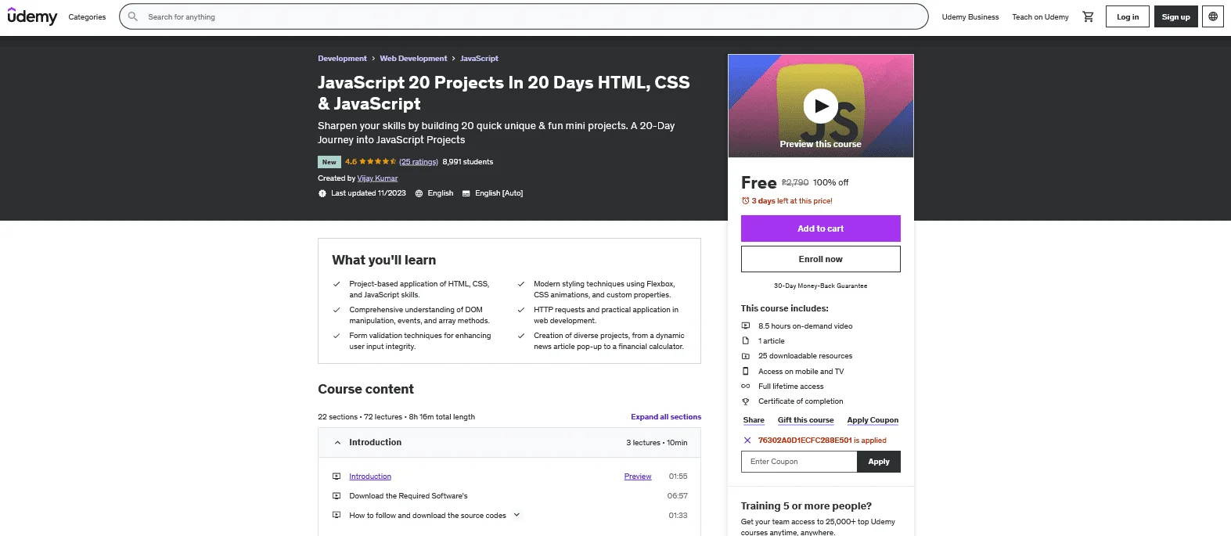This screenshot has width=1231, height=536.
Task: Click the '8,991 students' text
Action: pyautogui.click(x=468, y=162)
